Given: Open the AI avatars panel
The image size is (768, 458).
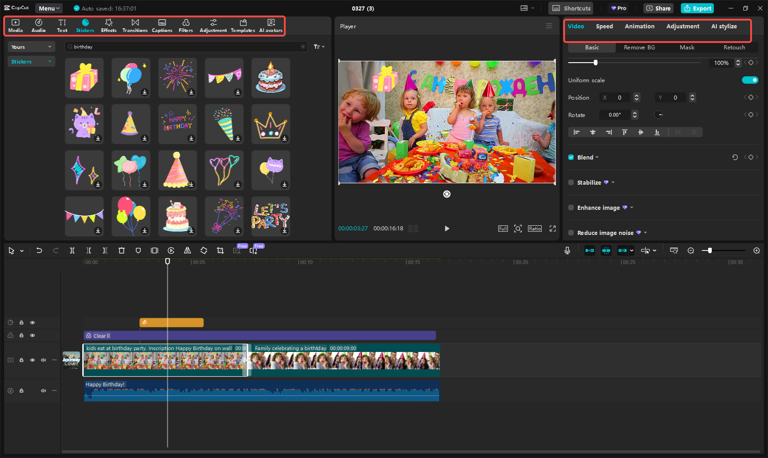Looking at the screenshot, I should [271, 25].
